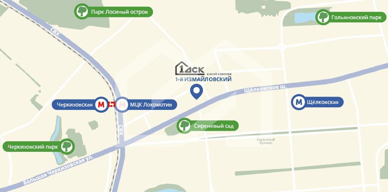Click the Гольяновский парк tree icon
The width and height of the screenshot is (388, 192).
click(x=323, y=17)
